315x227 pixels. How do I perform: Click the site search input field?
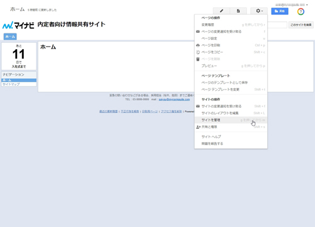tap(277, 25)
